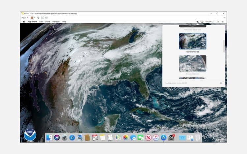Open the Downloads stack beside Trash
247x154 pixels.
(190, 138)
